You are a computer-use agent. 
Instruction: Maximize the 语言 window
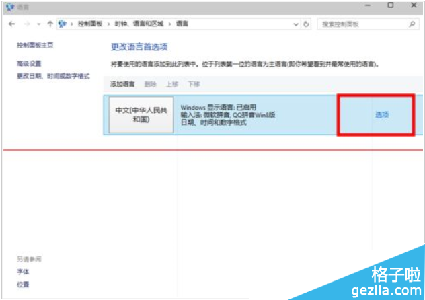coord(390,5)
